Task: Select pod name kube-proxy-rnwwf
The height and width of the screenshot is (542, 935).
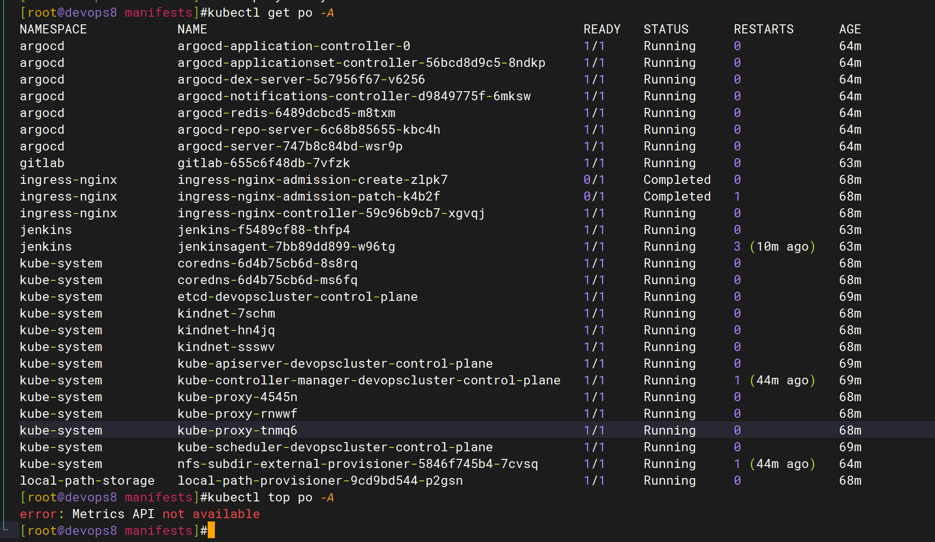Action: [x=238, y=414]
